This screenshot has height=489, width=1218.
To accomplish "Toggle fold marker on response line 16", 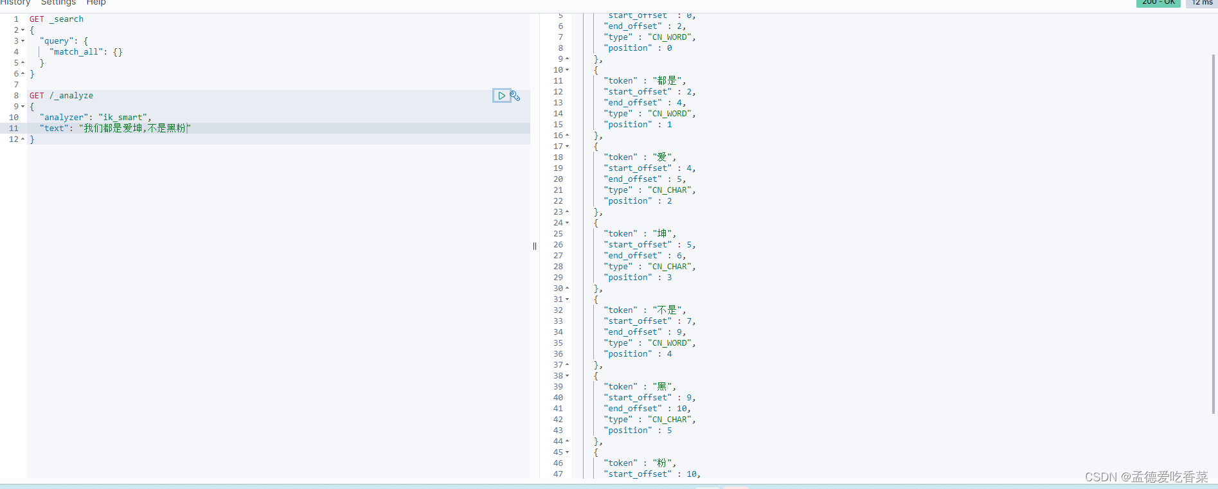I will 567,136.
